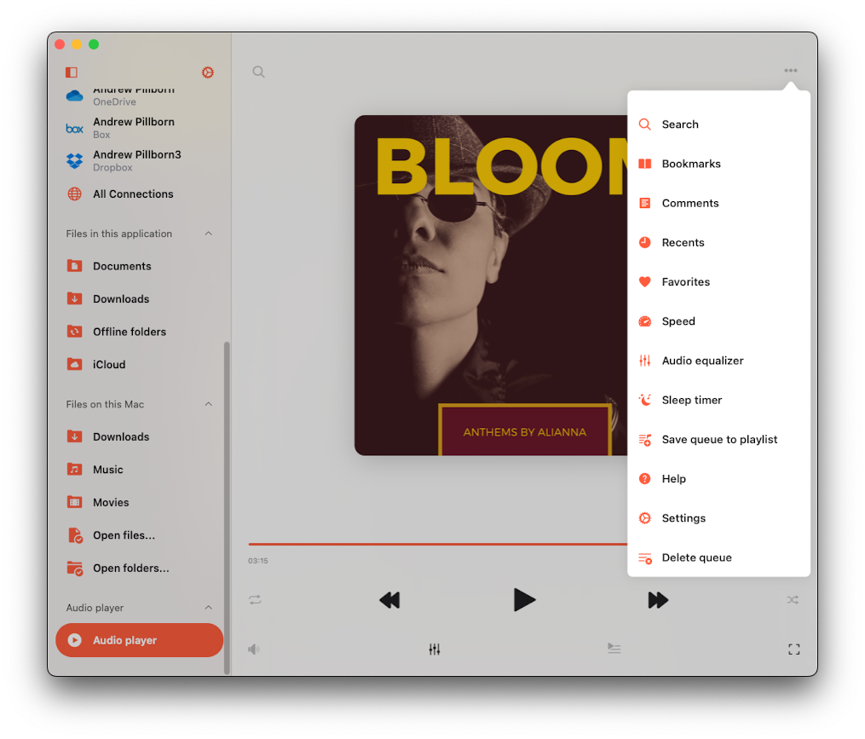Screen dimensions: 865x739
Task: Enter fullscreen using the corner icon
Action: 793,650
